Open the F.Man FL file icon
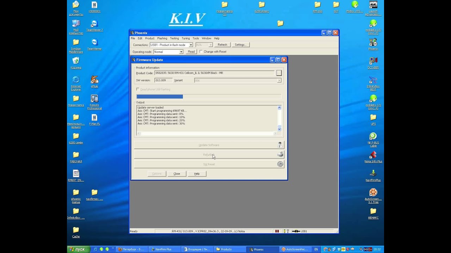 [94, 119]
